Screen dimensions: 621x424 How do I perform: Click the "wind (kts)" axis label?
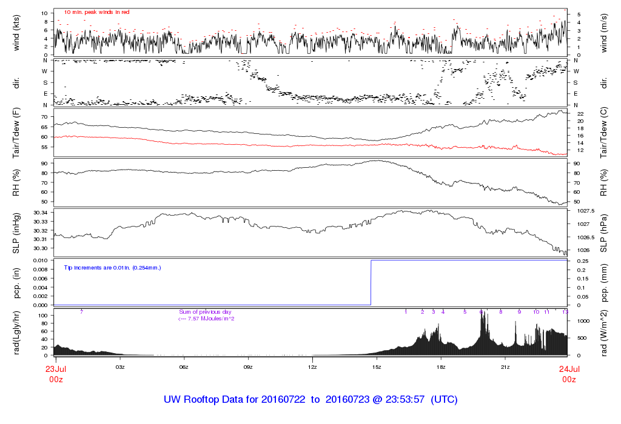click(16, 33)
